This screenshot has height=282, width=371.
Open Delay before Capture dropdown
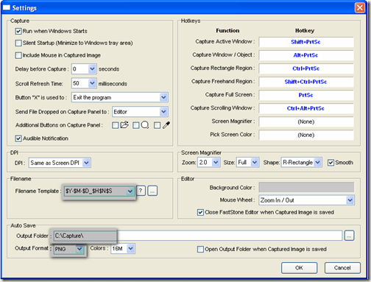click(92, 69)
